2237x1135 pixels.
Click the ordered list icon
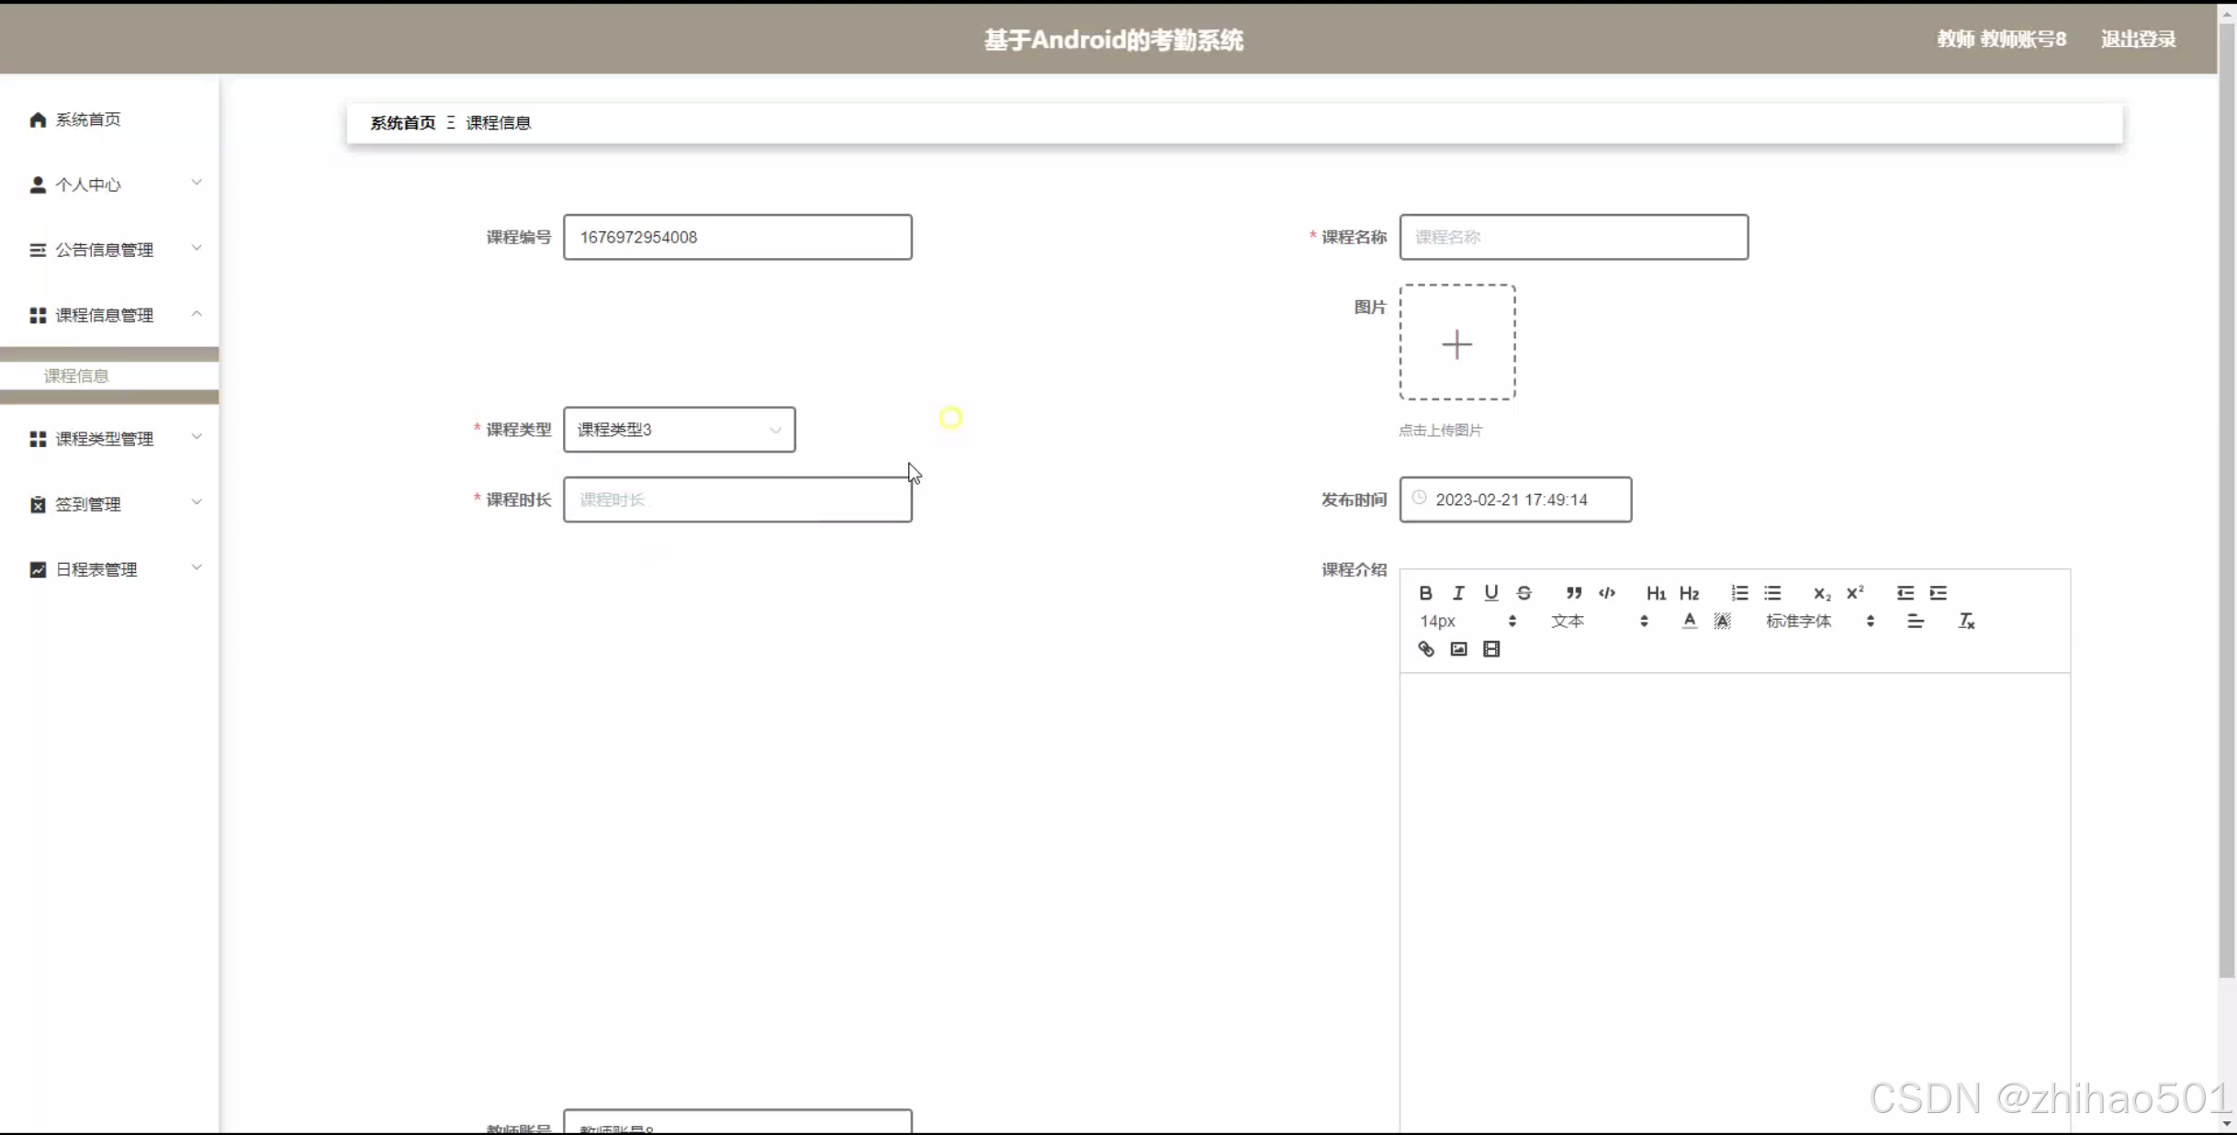[x=1739, y=593]
